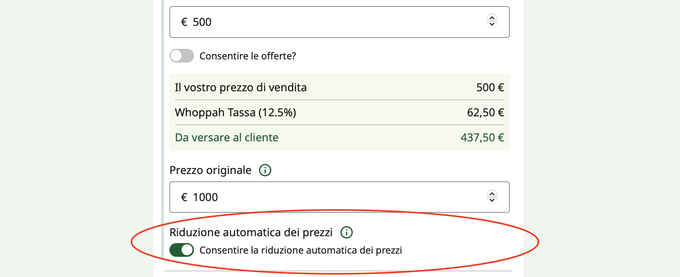Click the euro symbol in the 1000 field
The image size is (680, 277).
tap(184, 197)
